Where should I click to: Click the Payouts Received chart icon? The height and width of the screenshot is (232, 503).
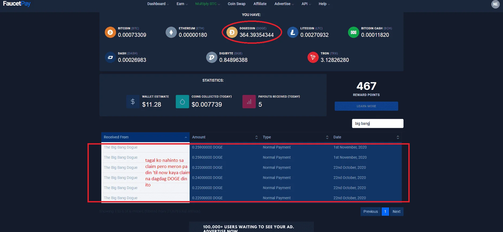(x=249, y=102)
